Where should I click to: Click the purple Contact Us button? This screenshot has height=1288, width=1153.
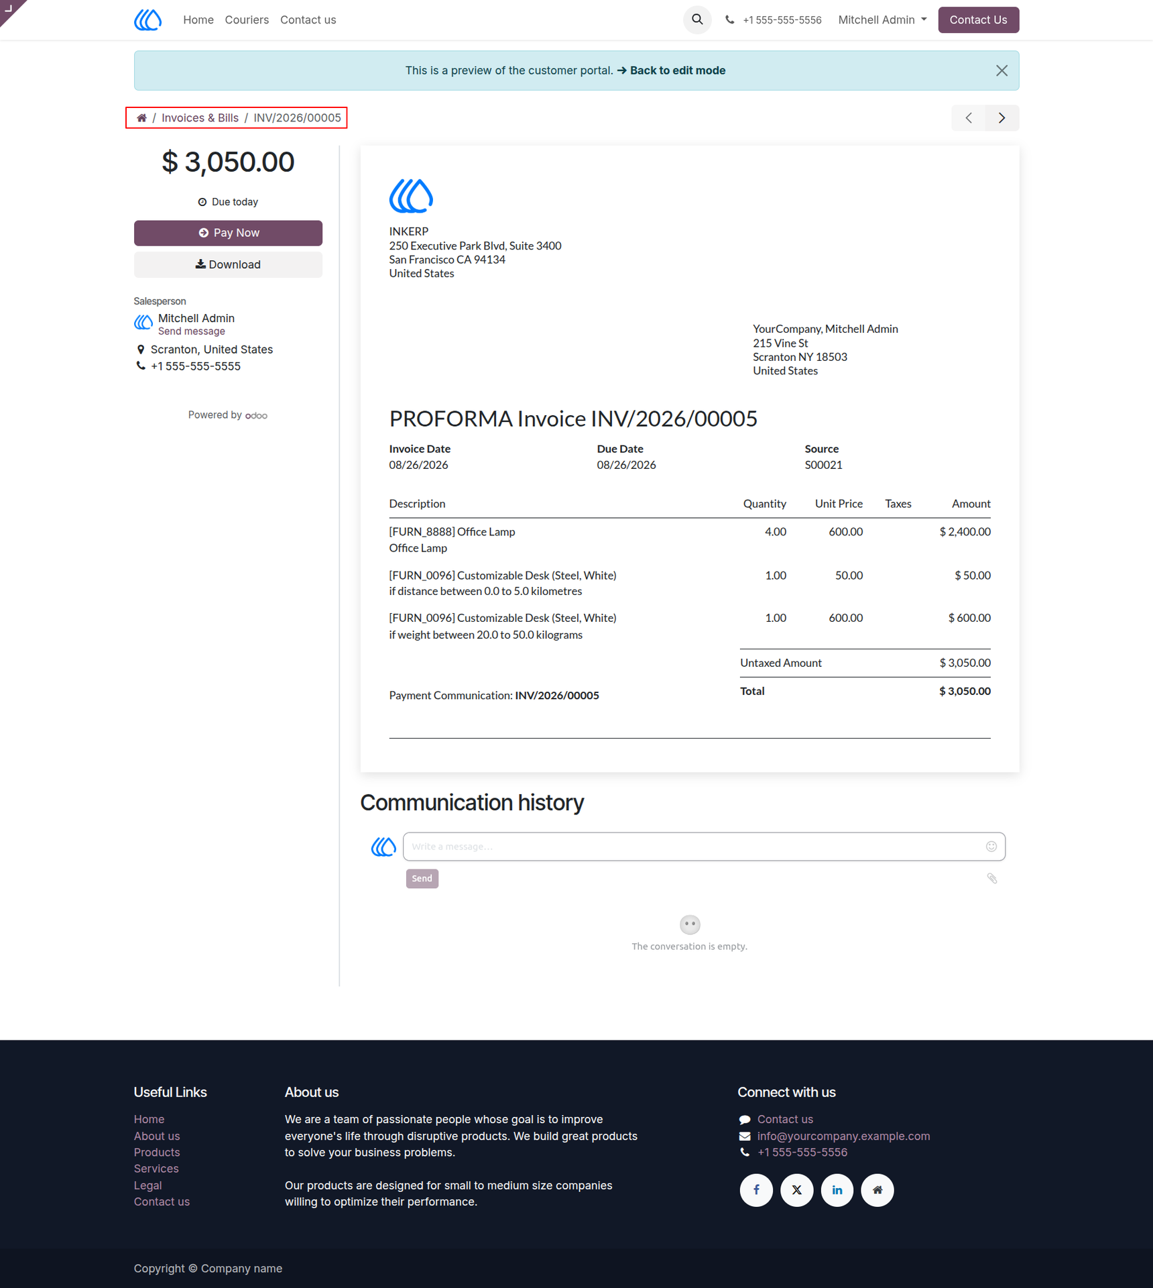[978, 20]
